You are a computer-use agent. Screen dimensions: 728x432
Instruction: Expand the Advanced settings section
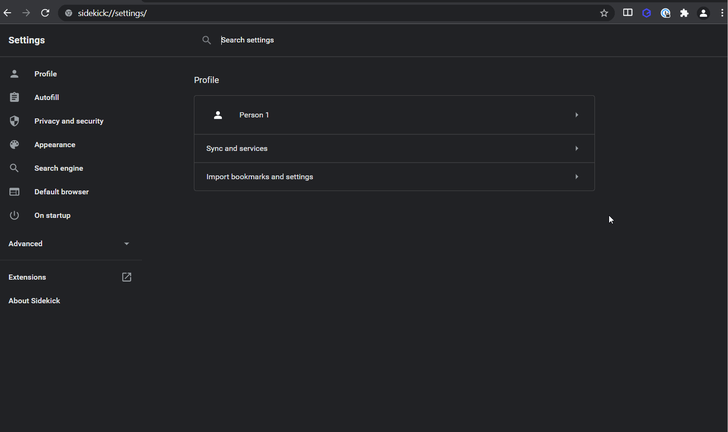tap(69, 244)
